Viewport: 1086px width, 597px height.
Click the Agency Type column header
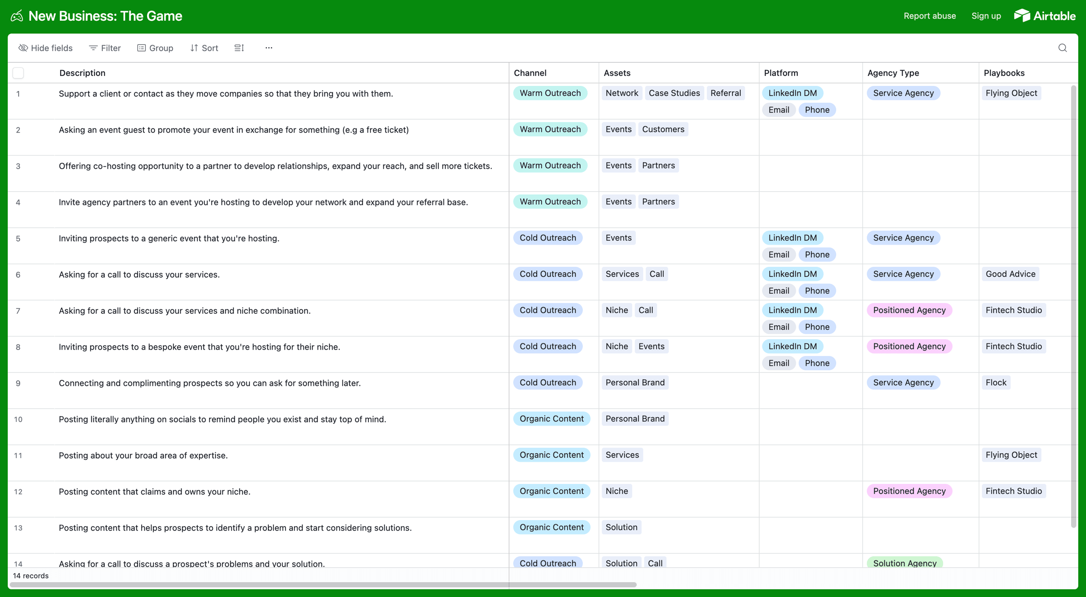893,73
